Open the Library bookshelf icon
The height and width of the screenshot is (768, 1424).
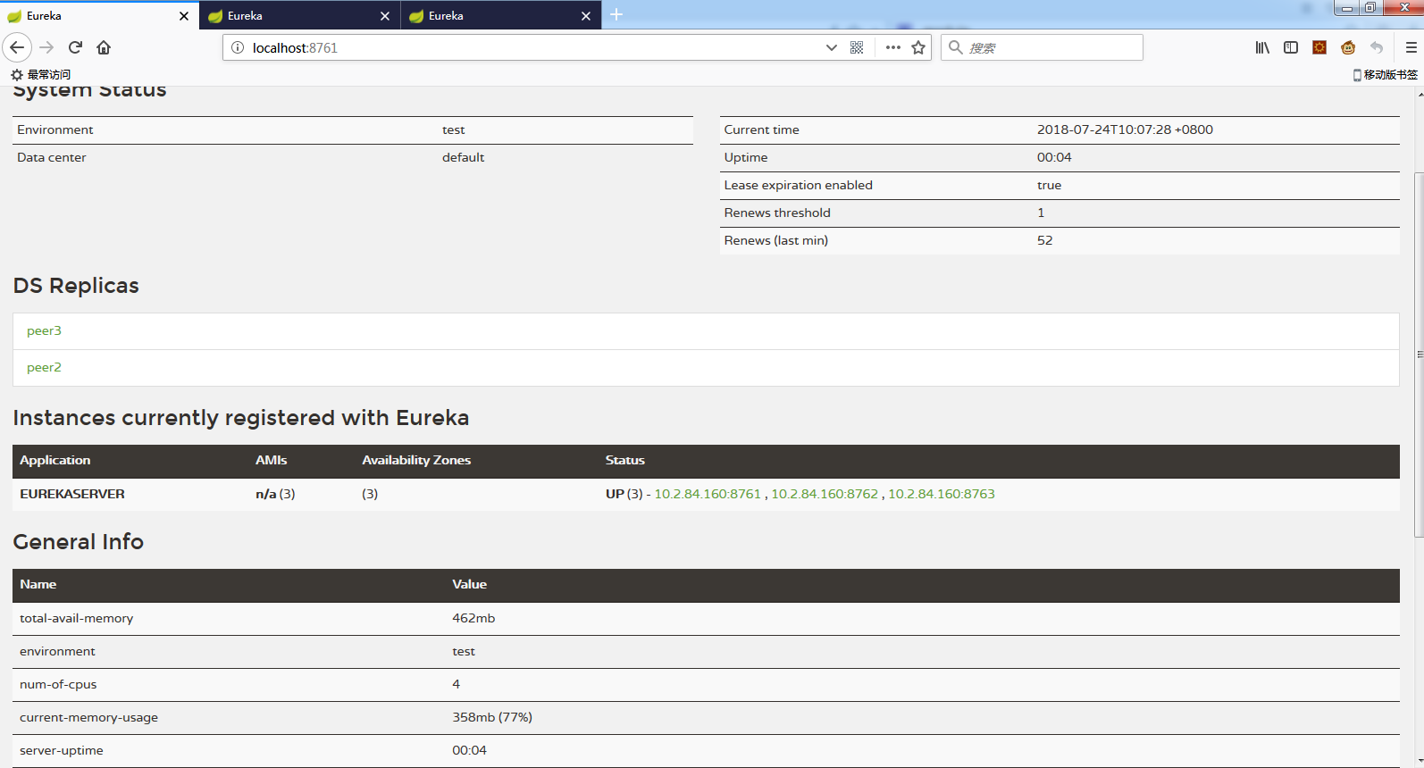click(1262, 47)
